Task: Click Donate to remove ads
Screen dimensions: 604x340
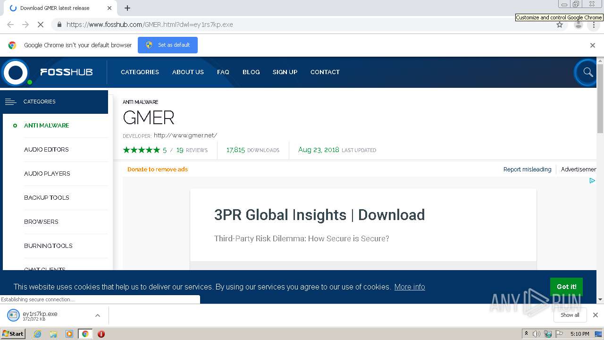Action: point(158,170)
